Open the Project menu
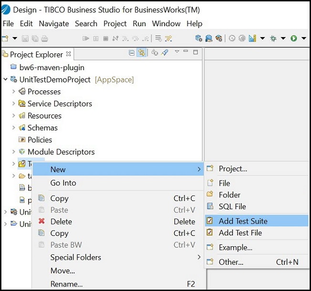The height and width of the screenshot is (291, 311). [x=115, y=23]
